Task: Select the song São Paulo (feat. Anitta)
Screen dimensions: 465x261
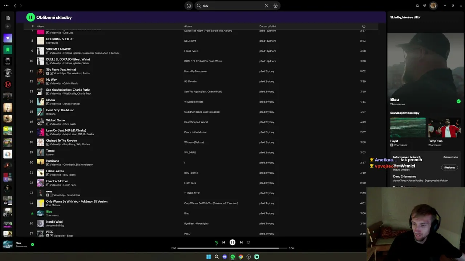Action: tap(61, 69)
